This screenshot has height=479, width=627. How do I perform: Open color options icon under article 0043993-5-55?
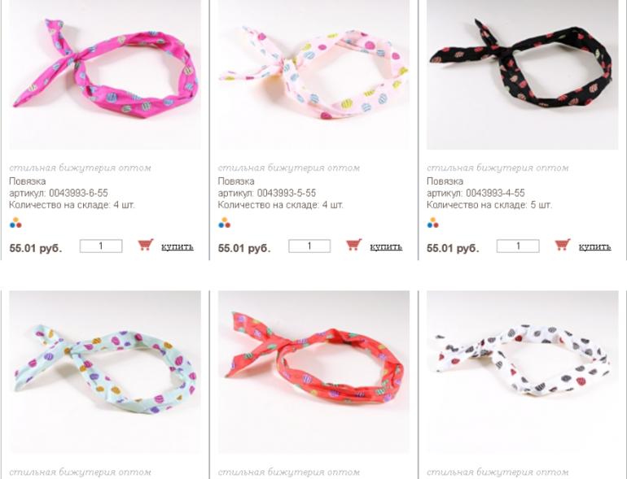[x=224, y=223]
